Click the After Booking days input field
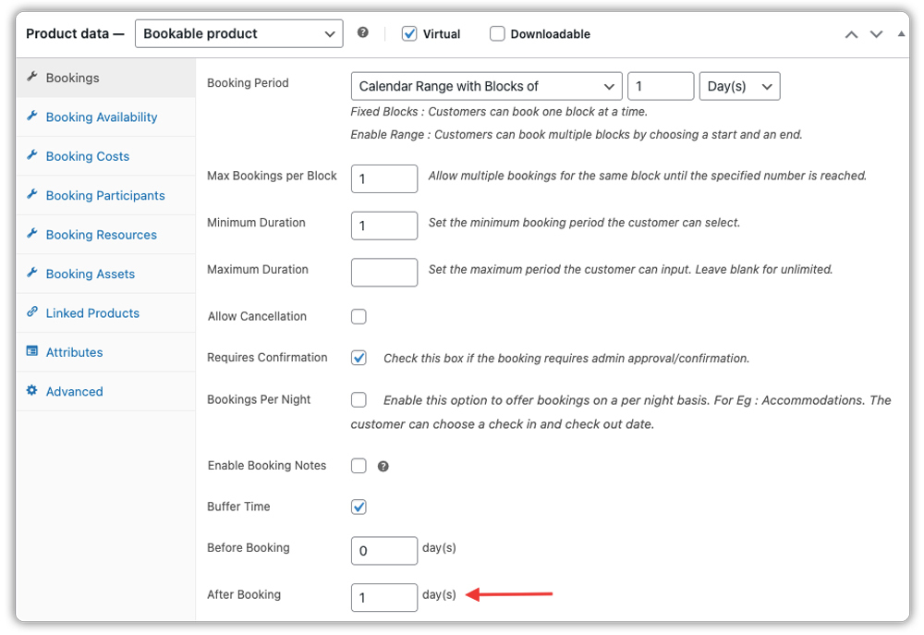This screenshot has width=924, height=635. coord(384,597)
